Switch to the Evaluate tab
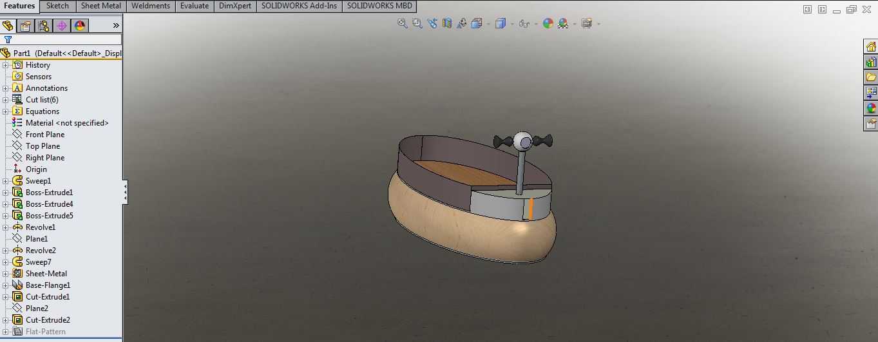 click(195, 6)
